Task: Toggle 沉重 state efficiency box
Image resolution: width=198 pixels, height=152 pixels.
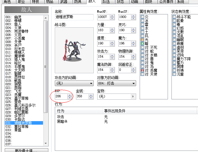Action: (174, 74)
